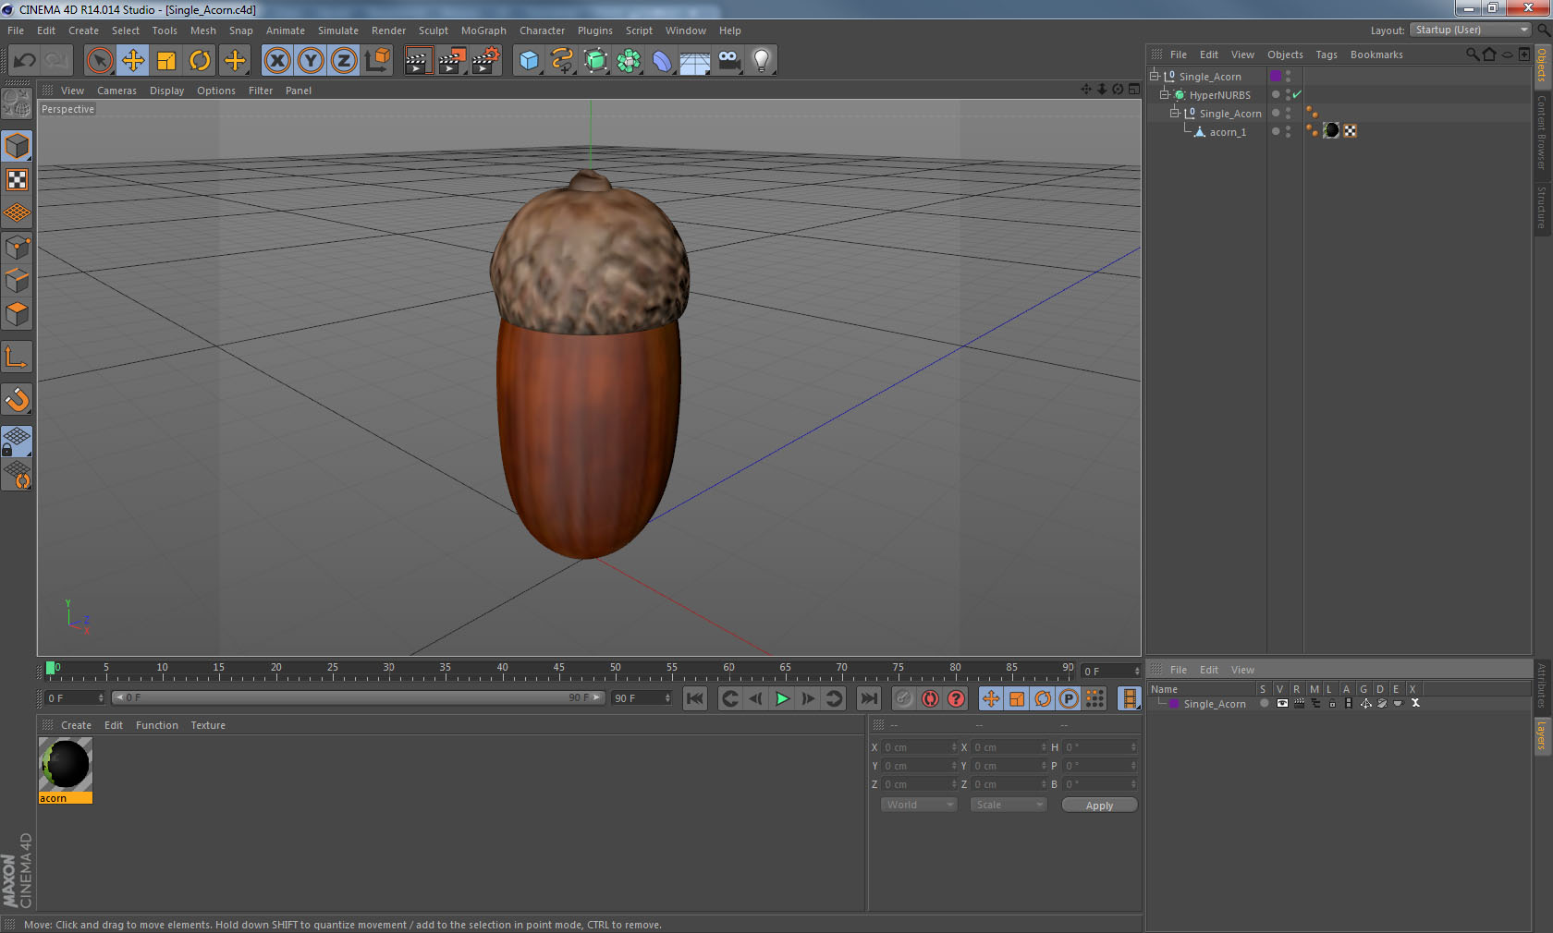
Task: Open the material manager Texture menu
Action: 208,725
